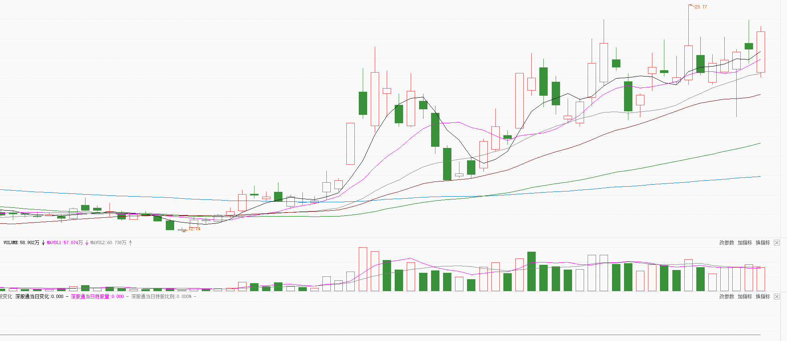The width and height of the screenshot is (787, 341).
Task: Click the up arrow beside MAVOL2:60.738万
Action: 130,242
